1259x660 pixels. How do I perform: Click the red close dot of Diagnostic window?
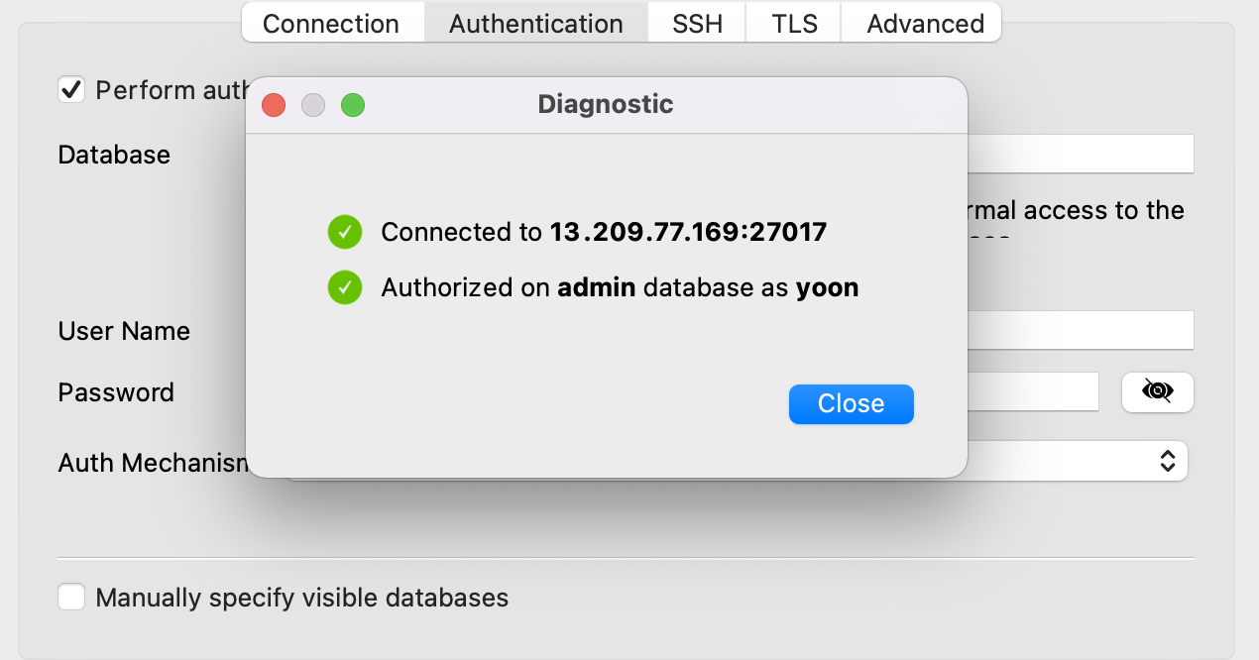click(x=274, y=105)
